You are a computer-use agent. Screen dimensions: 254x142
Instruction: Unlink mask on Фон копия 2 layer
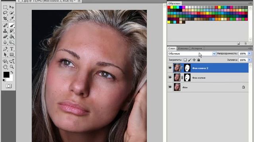pyautogui.click(x=182, y=68)
